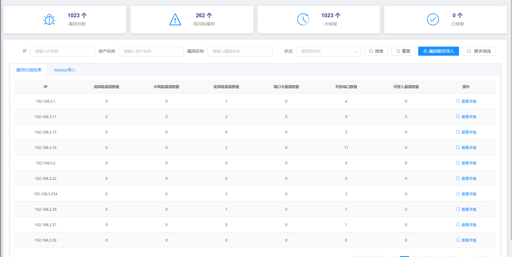The height and width of the screenshot is (257, 512).
Task: Open 更多筛选 more filters
Action: (x=479, y=51)
